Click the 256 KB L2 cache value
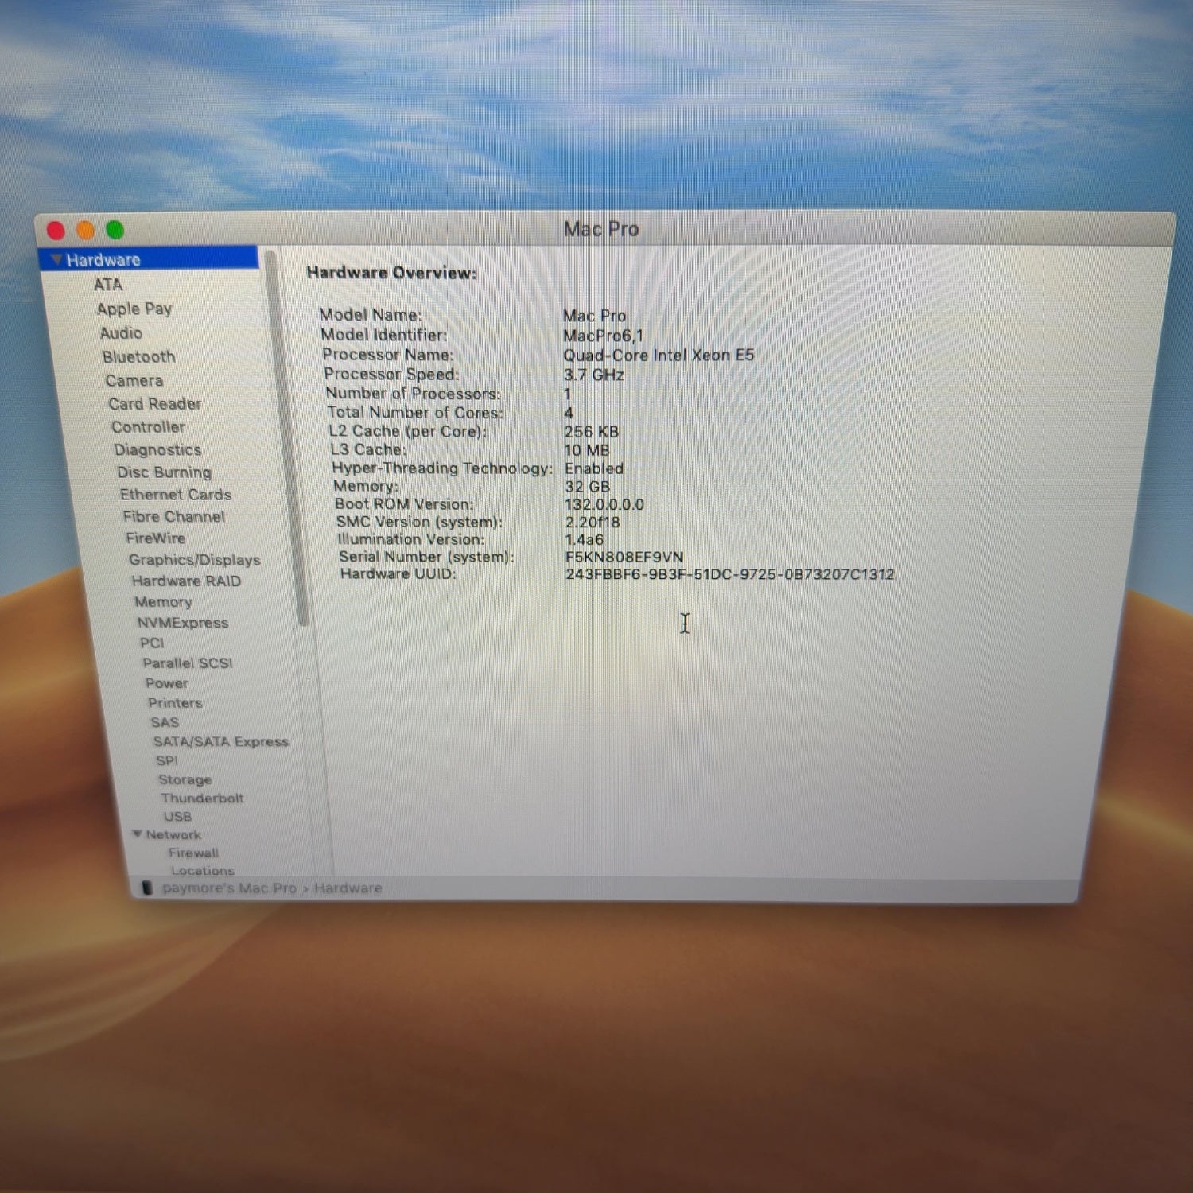The image size is (1193, 1193). (x=591, y=432)
